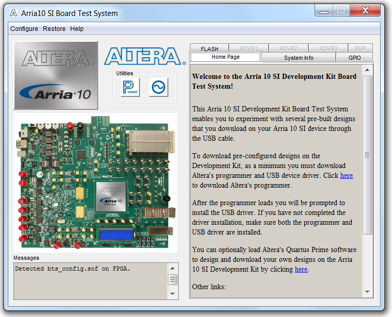
Task: Click the welcome heading text
Action: coord(274,81)
